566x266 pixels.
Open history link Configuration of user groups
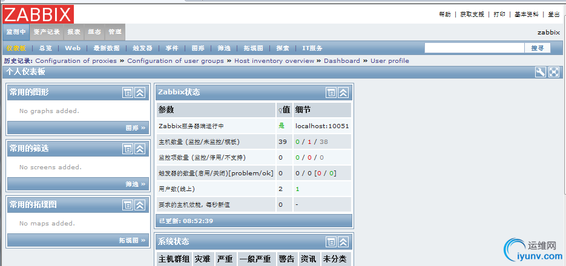pos(176,60)
